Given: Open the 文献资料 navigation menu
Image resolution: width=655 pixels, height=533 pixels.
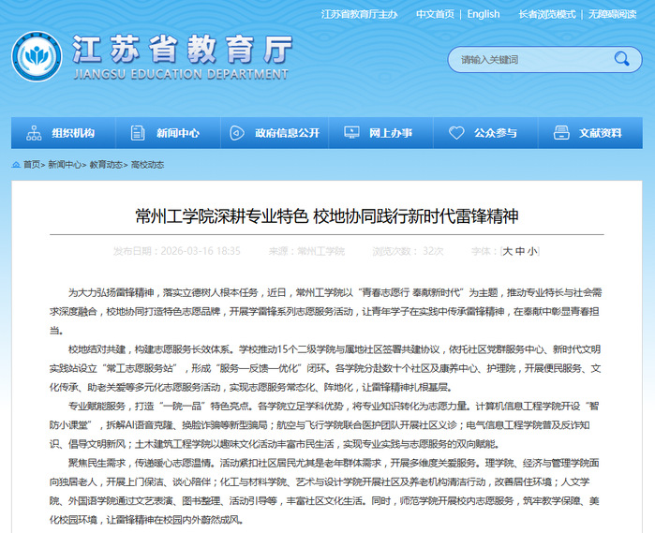Looking at the screenshot, I should tap(588, 133).
